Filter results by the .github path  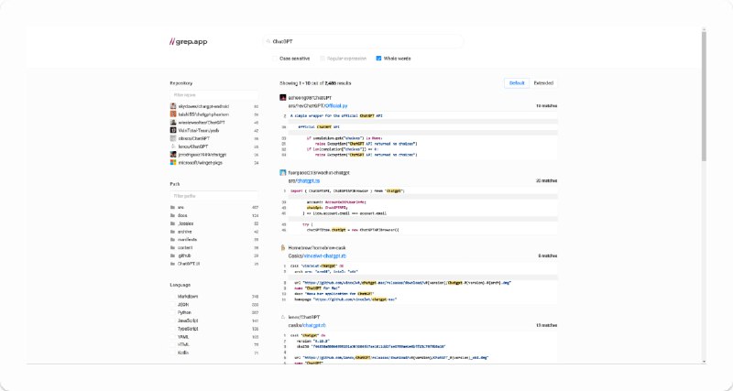185,255
